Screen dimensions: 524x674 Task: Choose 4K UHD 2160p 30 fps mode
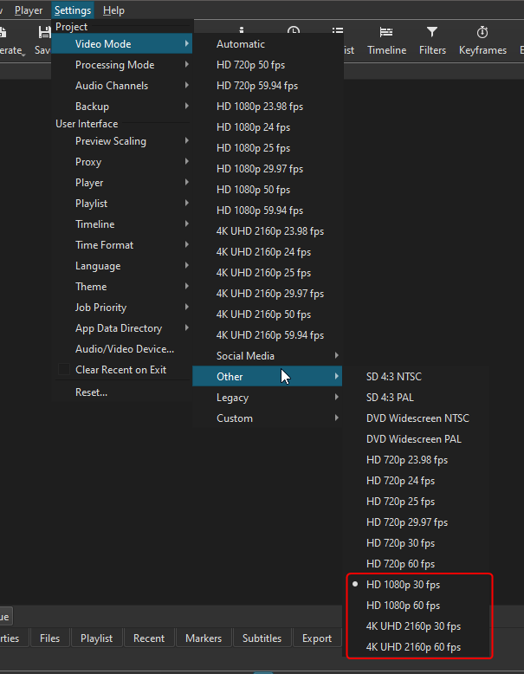[413, 626]
